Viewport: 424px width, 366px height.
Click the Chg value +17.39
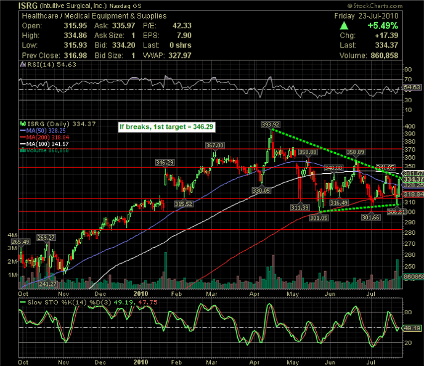[x=386, y=35]
